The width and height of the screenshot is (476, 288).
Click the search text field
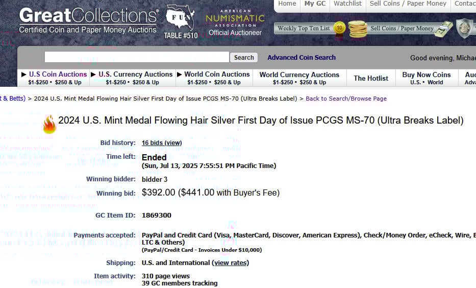tap(137, 57)
